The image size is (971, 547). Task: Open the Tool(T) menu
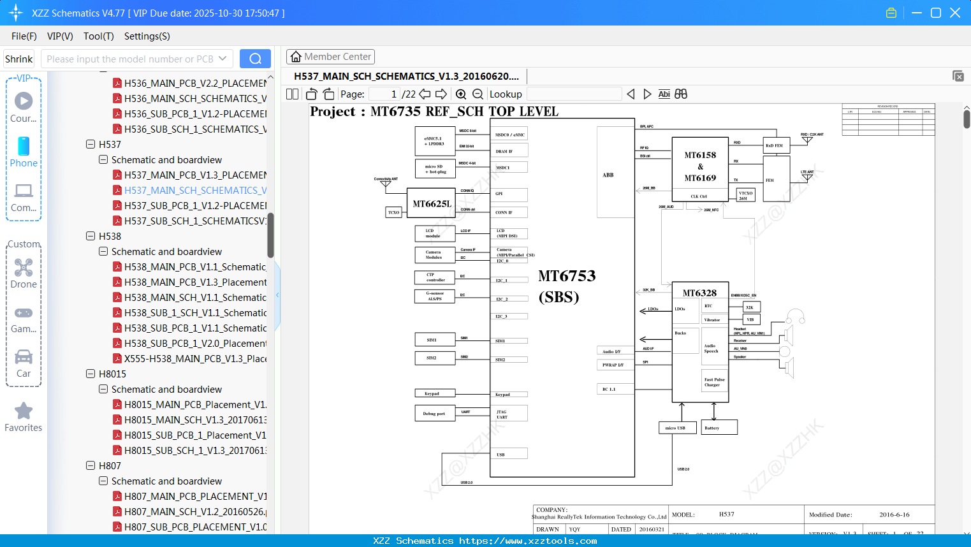(x=98, y=36)
